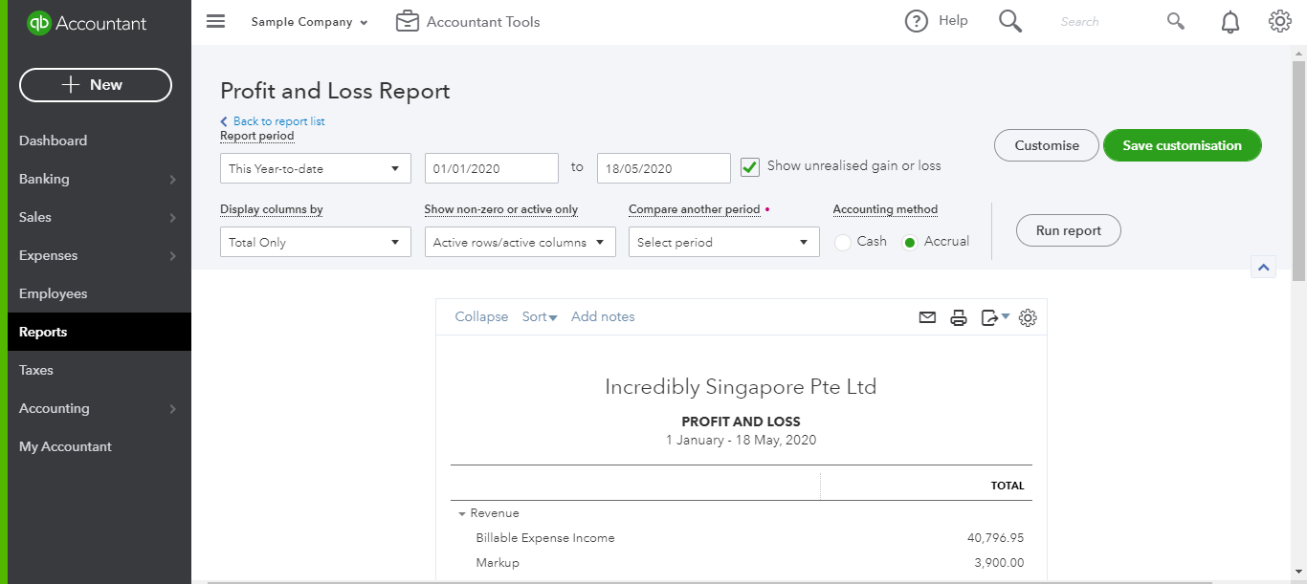The width and height of the screenshot is (1307, 584).
Task: Click the New button
Action: pos(96,85)
